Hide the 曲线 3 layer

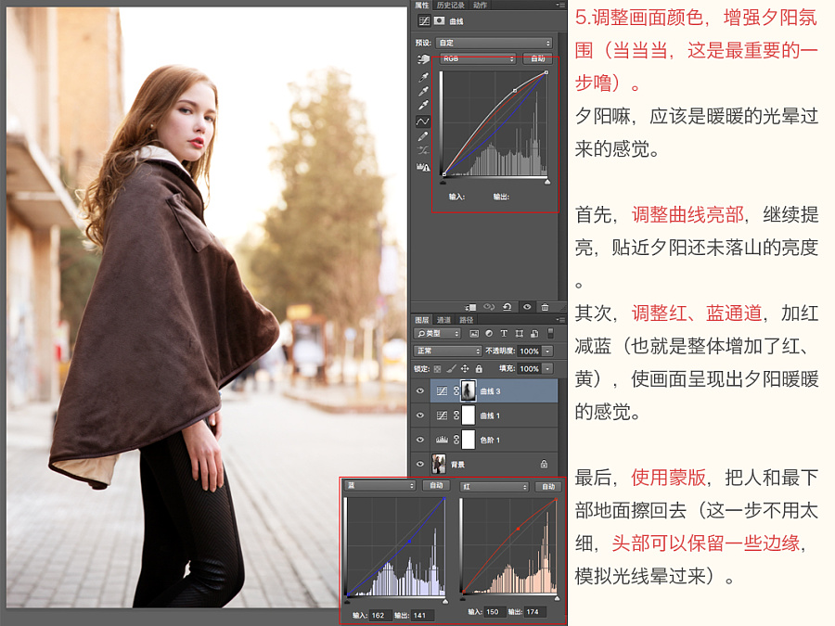click(x=420, y=391)
